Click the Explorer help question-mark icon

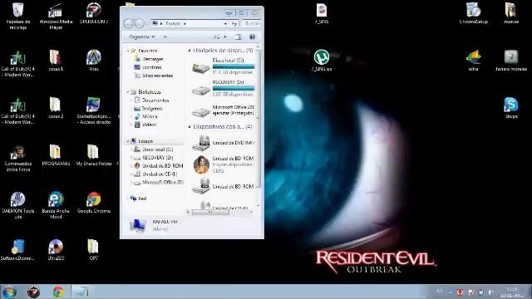[252, 37]
